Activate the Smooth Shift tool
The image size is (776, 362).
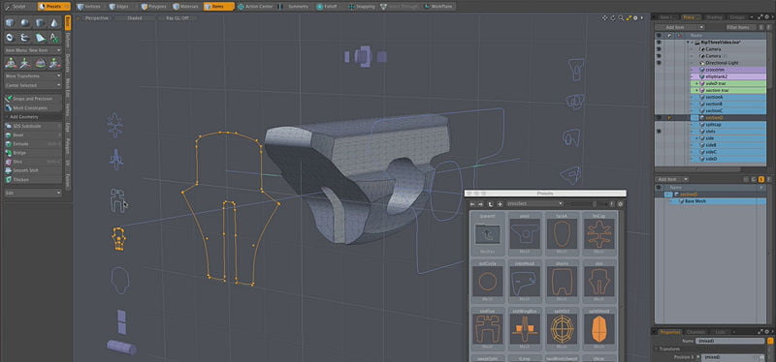coord(33,170)
